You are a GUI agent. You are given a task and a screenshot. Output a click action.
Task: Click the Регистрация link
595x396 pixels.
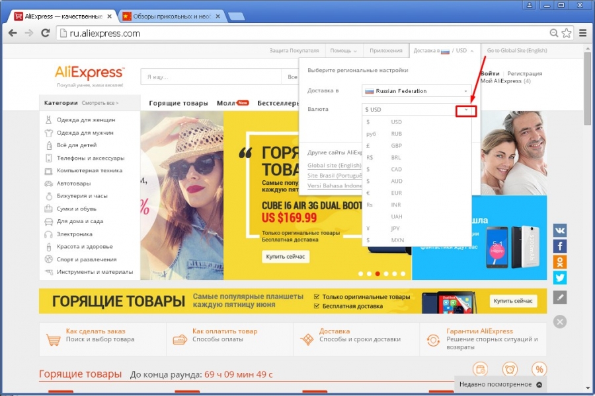525,73
